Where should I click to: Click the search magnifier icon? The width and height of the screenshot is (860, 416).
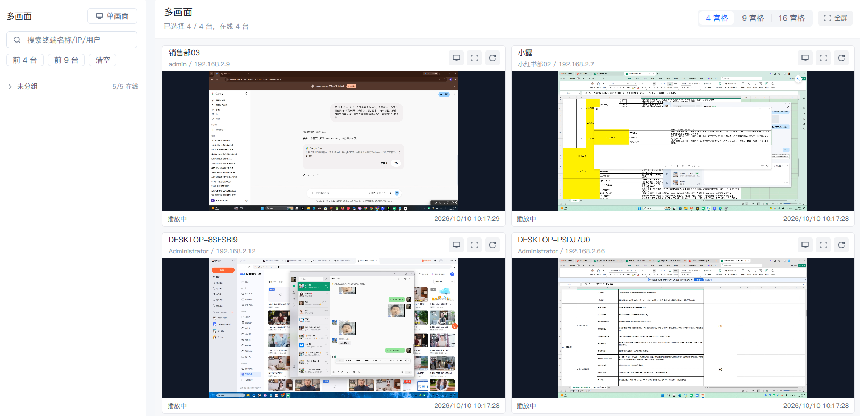17,40
